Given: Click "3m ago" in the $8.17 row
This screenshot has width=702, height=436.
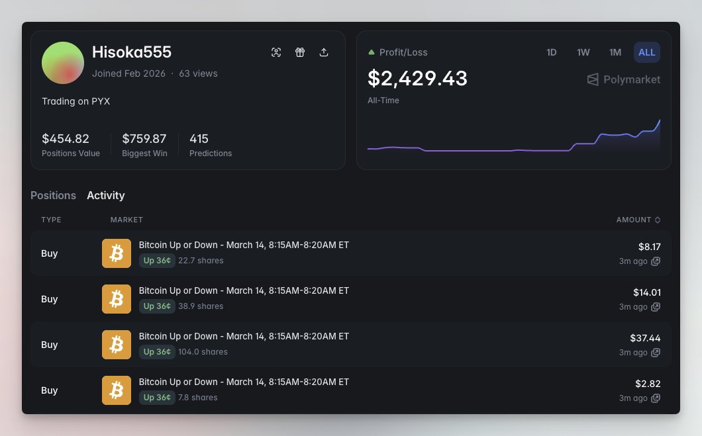Looking at the screenshot, I should tap(633, 261).
